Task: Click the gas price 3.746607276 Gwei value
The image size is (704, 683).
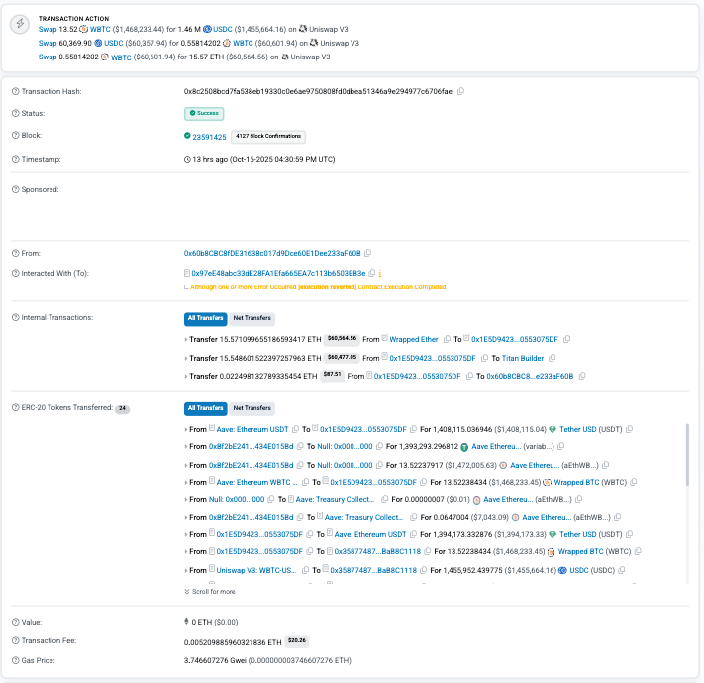Action: (267, 660)
